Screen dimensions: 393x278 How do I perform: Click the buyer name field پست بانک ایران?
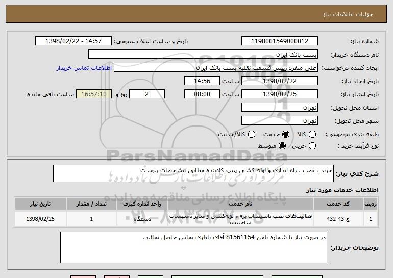(203, 55)
